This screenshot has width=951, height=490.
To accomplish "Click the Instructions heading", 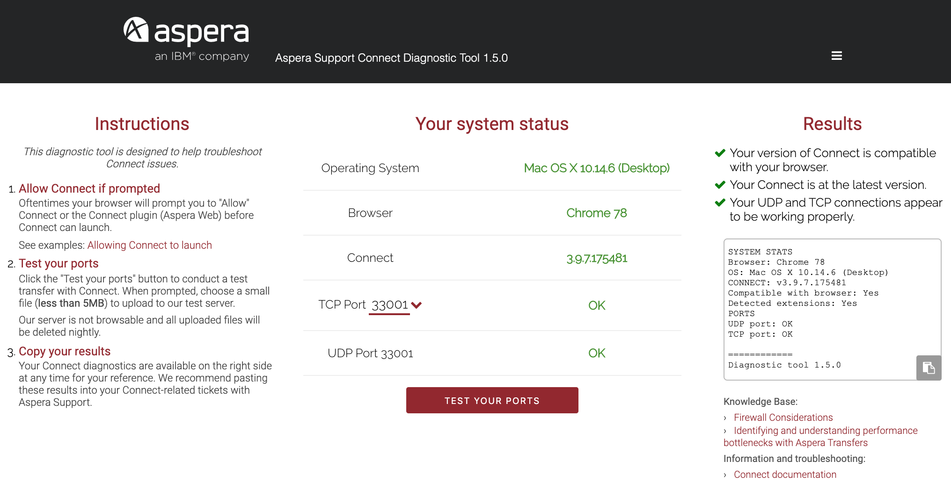I will pyautogui.click(x=142, y=124).
